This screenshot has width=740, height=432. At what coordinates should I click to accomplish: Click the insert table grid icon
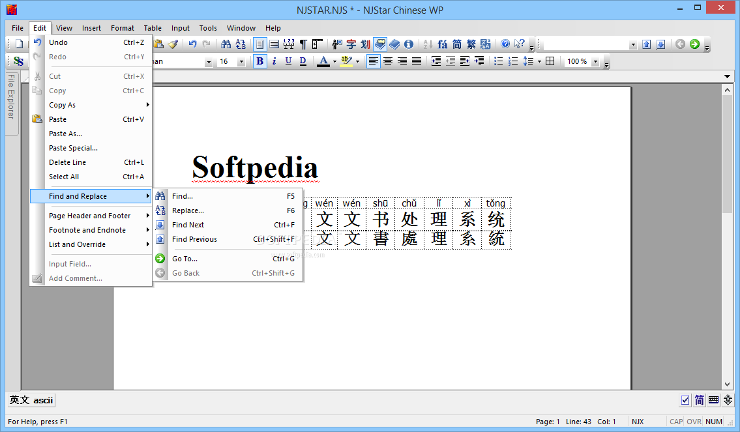[x=550, y=61]
